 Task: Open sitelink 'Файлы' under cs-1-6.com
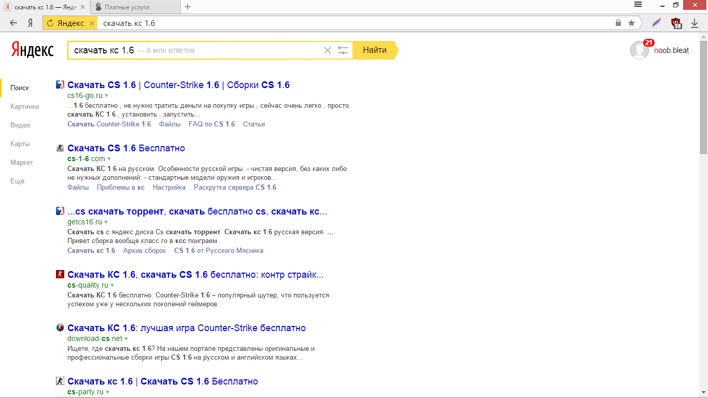click(x=78, y=188)
